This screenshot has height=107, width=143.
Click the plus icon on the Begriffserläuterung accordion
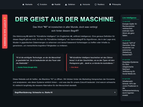tap(115, 92)
